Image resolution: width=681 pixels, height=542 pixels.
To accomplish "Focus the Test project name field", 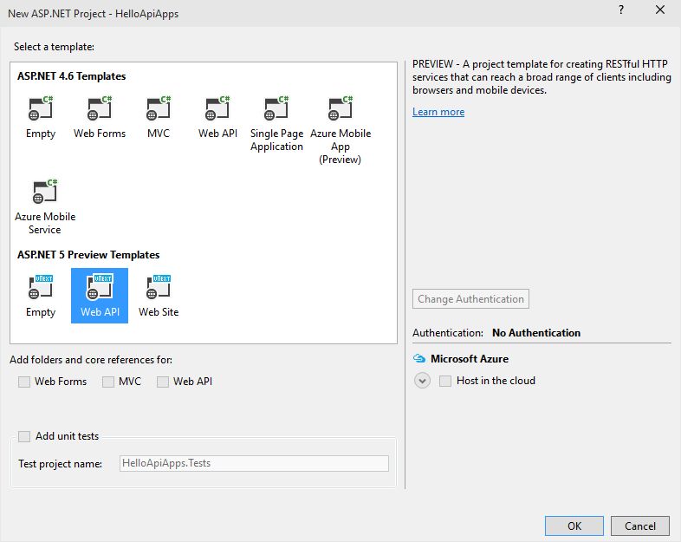I will point(254,463).
